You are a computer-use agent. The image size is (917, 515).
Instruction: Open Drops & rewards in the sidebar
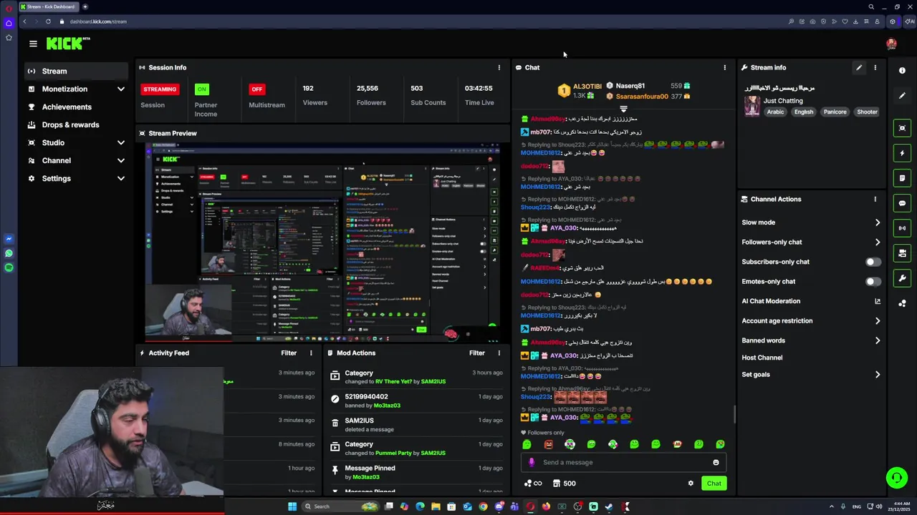click(75, 124)
